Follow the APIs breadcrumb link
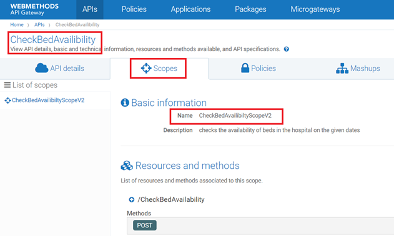The width and height of the screenshot is (394, 236). 39,24
